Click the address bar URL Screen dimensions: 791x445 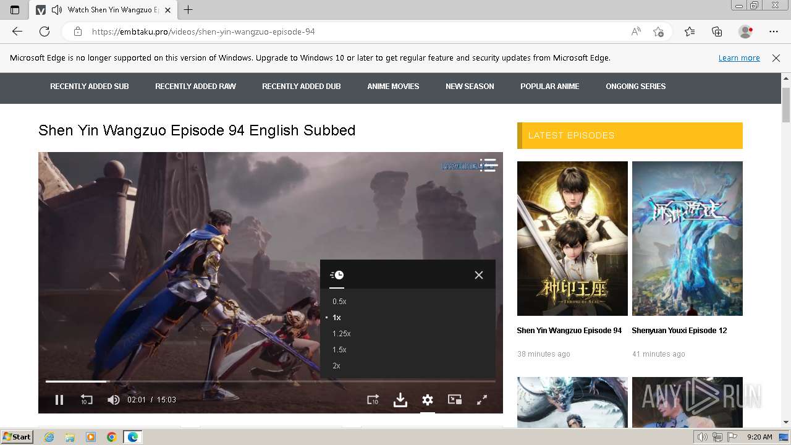[x=203, y=32]
